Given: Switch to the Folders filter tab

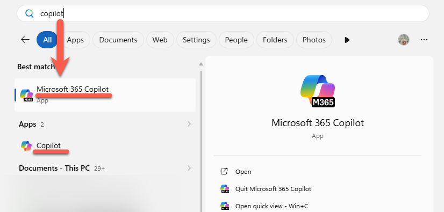Looking at the screenshot, I should (275, 40).
